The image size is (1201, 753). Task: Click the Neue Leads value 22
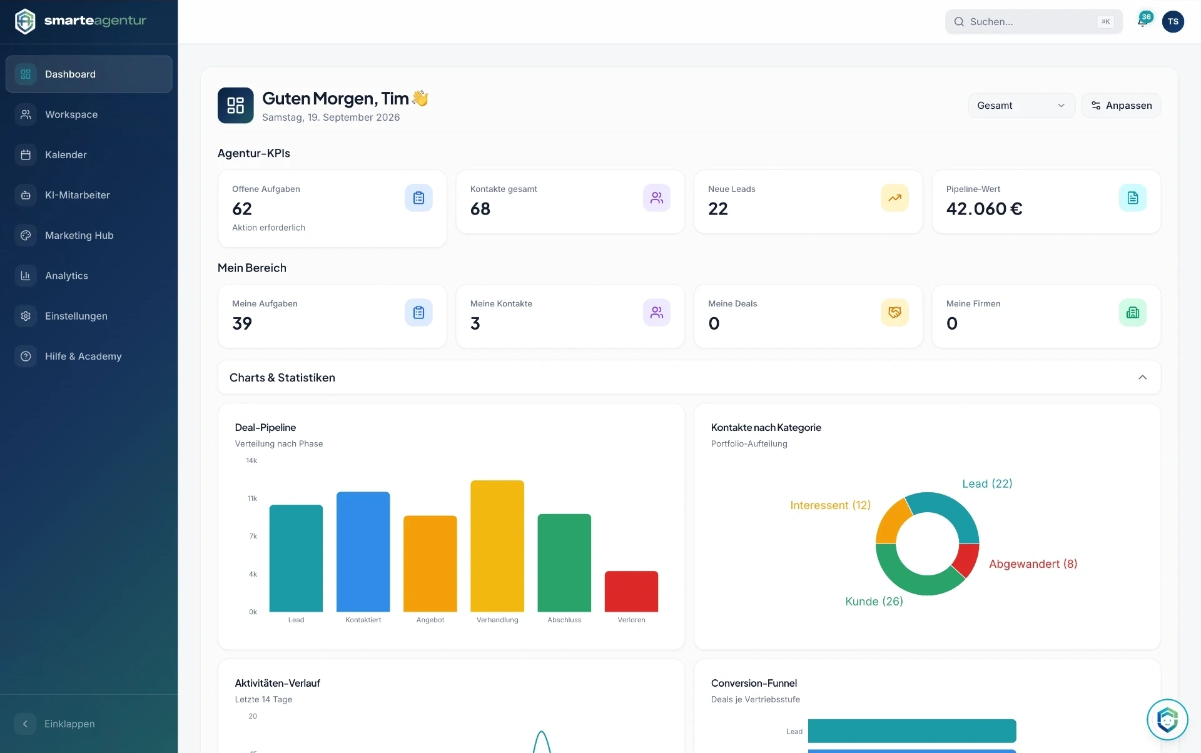718,209
